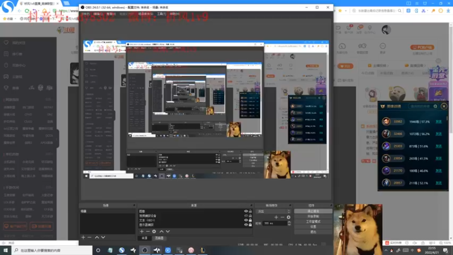The height and width of the screenshot is (255, 453).
Task: Click browser back arrow in Sogou toolbar
Action: [19, 11]
